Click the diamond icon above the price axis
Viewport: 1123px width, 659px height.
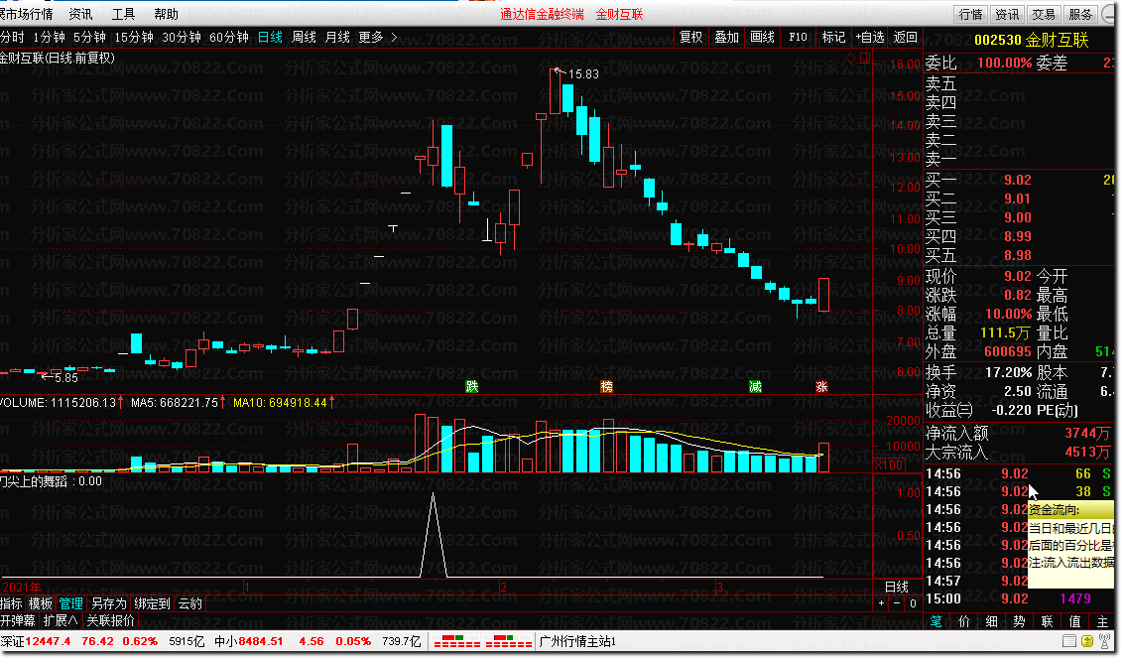tap(851, 58)
